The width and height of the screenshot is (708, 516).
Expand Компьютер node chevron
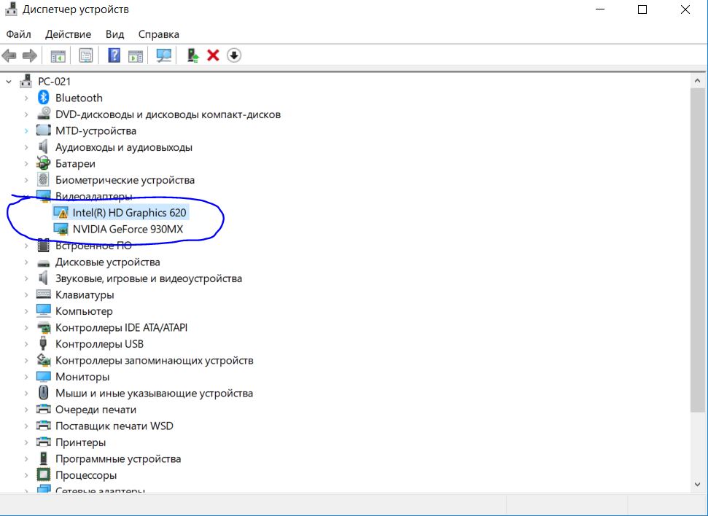pyautogui.click(x=26, y=311)
